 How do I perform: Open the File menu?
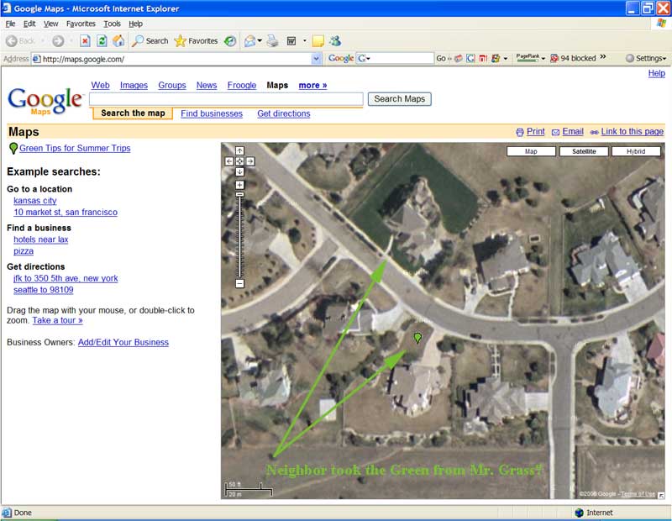click(x=10, y=24)
